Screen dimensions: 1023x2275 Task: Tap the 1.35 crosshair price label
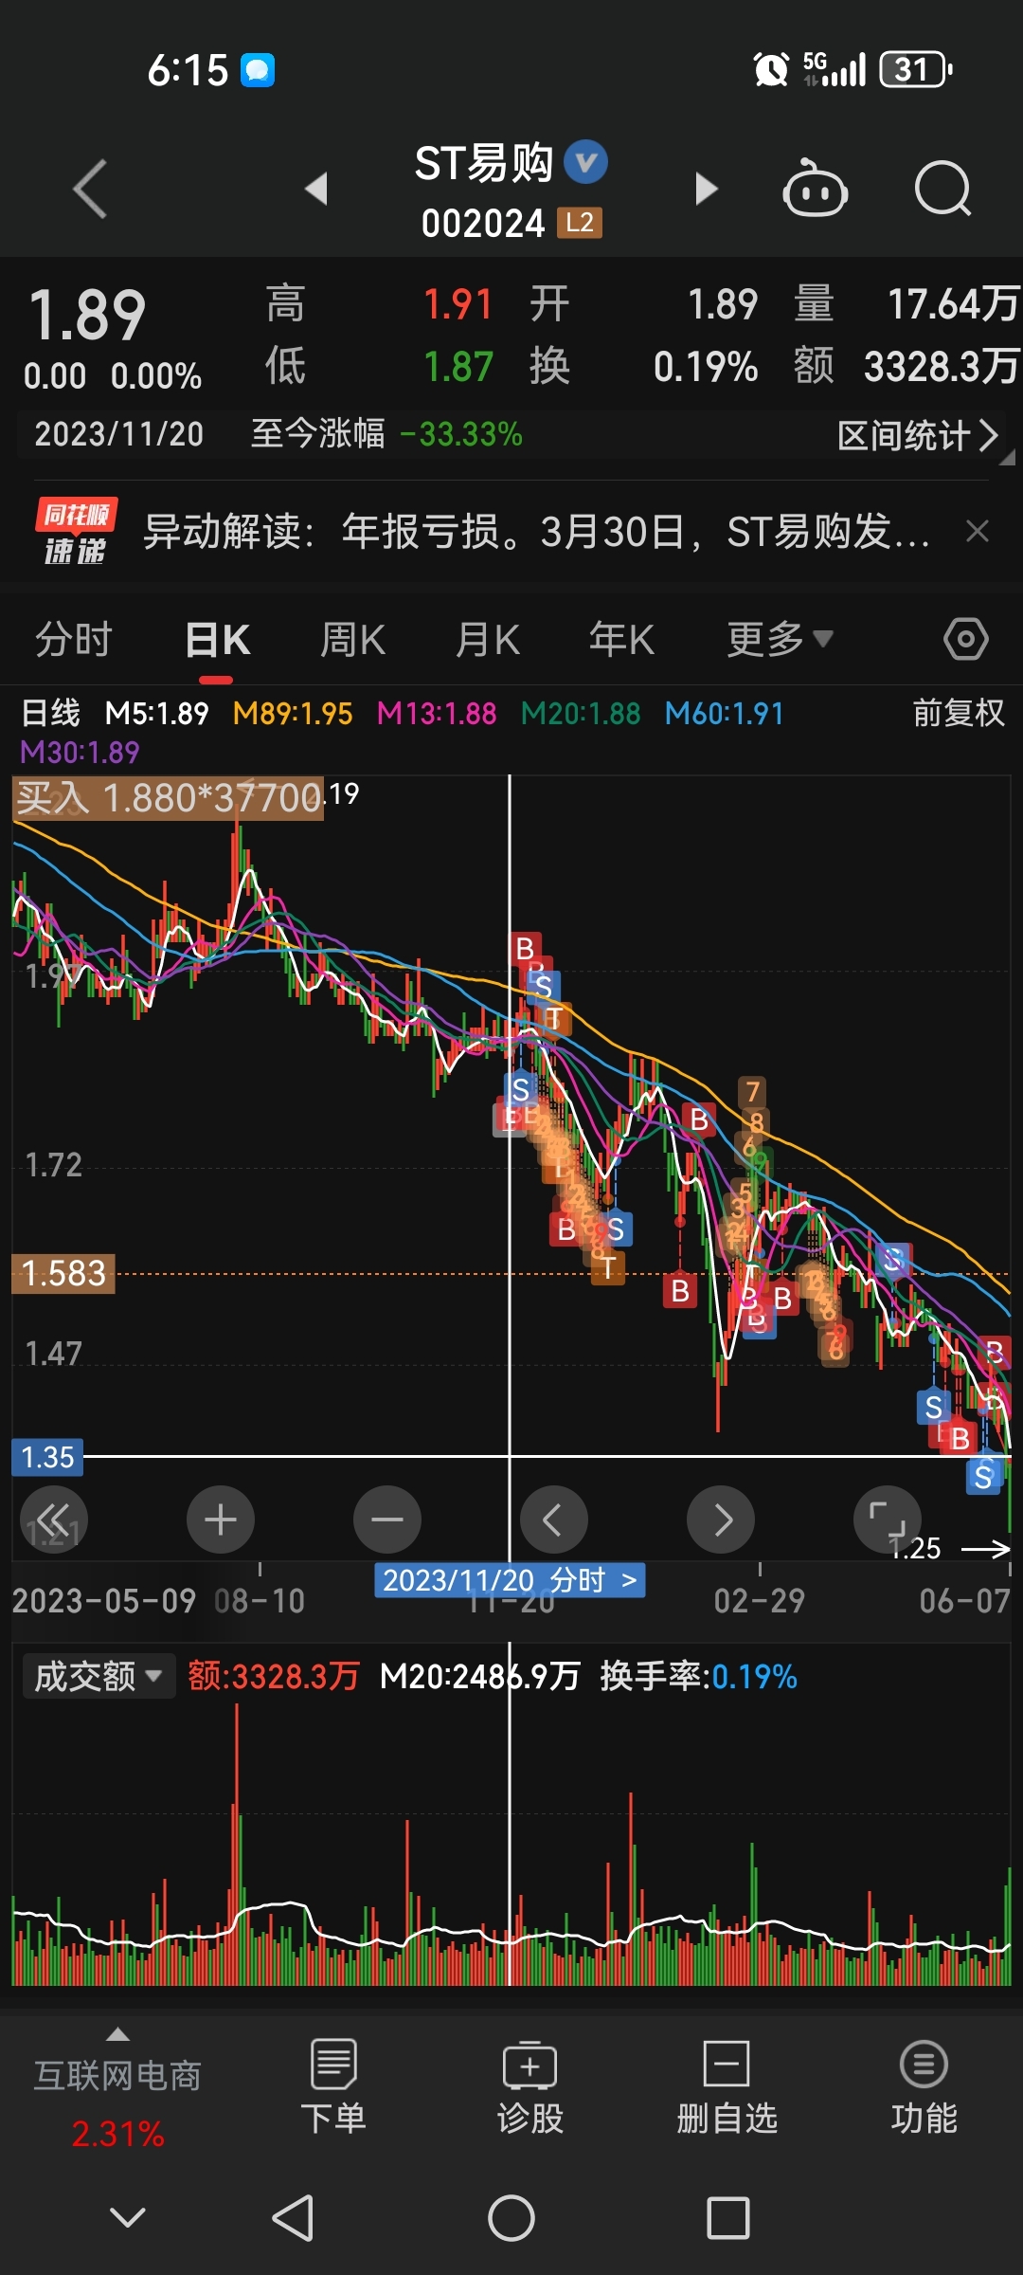[47, 1457]
